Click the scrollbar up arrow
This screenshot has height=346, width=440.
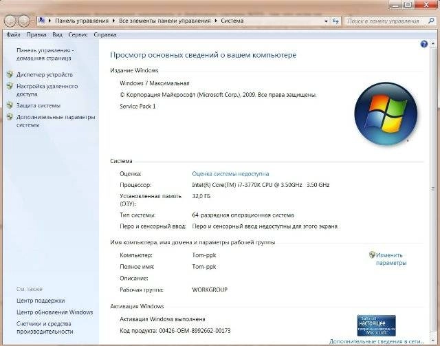coord(432,44)
